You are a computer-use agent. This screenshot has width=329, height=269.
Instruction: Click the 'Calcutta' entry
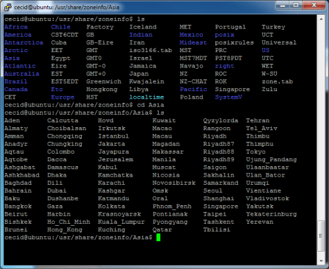(62, 120)
